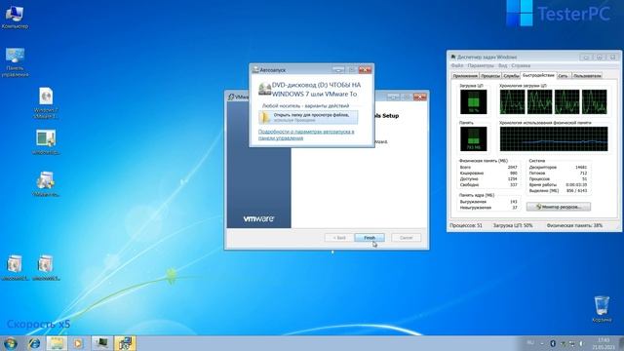The image size is (624, 351).
Task: Open AutoPlay settings details link
Action: pyautogui.click(x=306, y=135)
